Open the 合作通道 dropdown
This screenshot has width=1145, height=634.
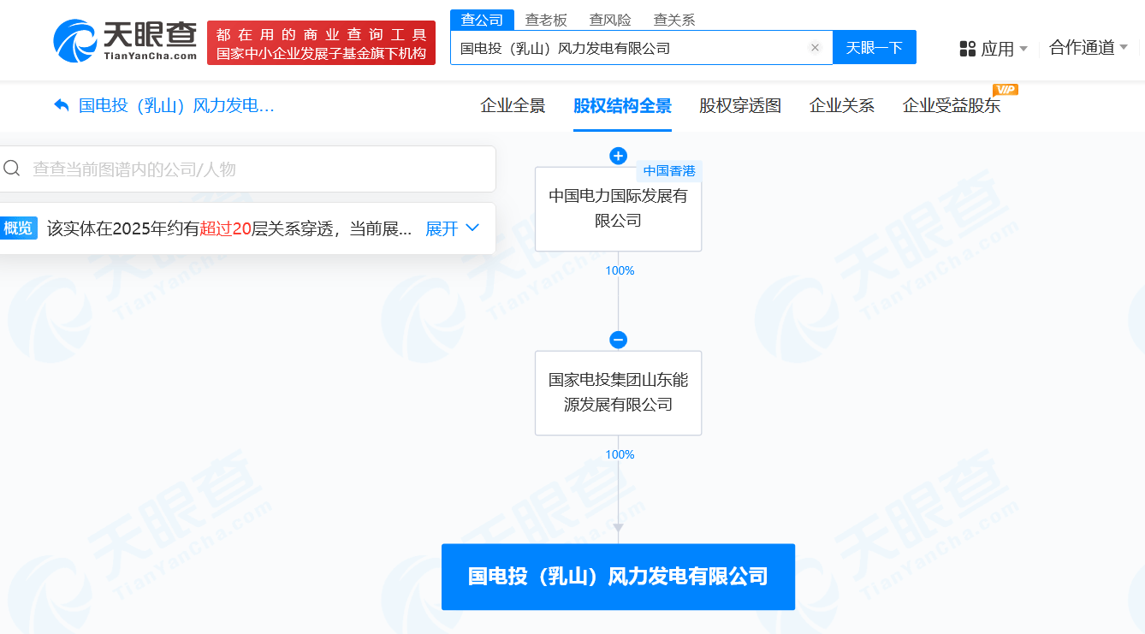click(x=1089, y=48)
